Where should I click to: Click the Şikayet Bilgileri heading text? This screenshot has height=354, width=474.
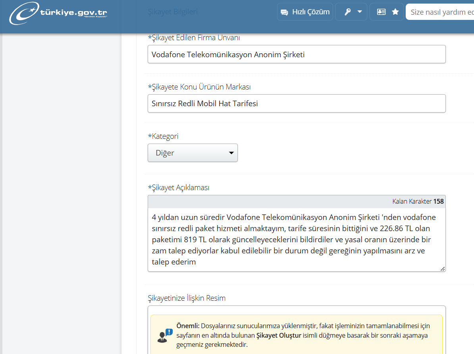(173, 12)
